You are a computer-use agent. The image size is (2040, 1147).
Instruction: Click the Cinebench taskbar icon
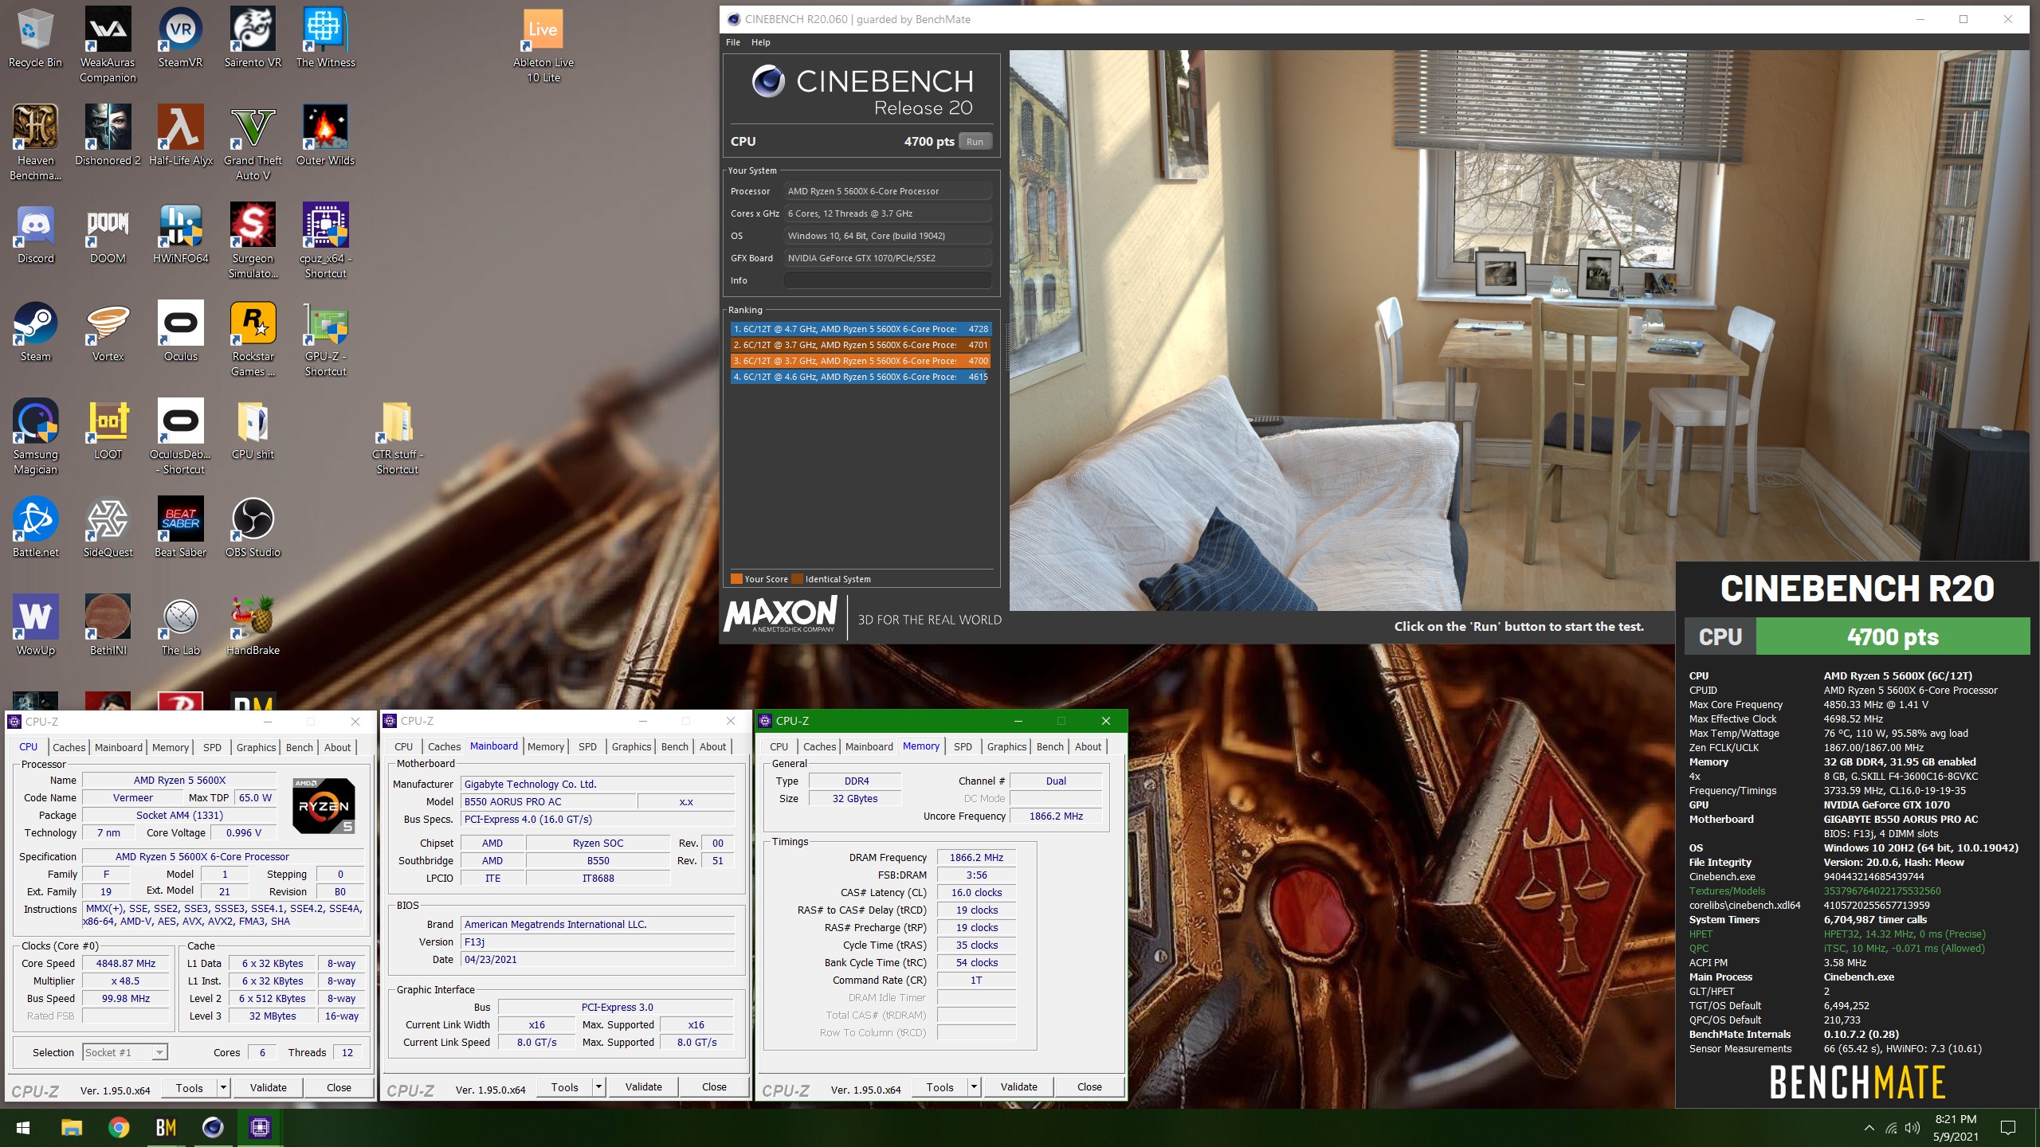click(213, 1127)
